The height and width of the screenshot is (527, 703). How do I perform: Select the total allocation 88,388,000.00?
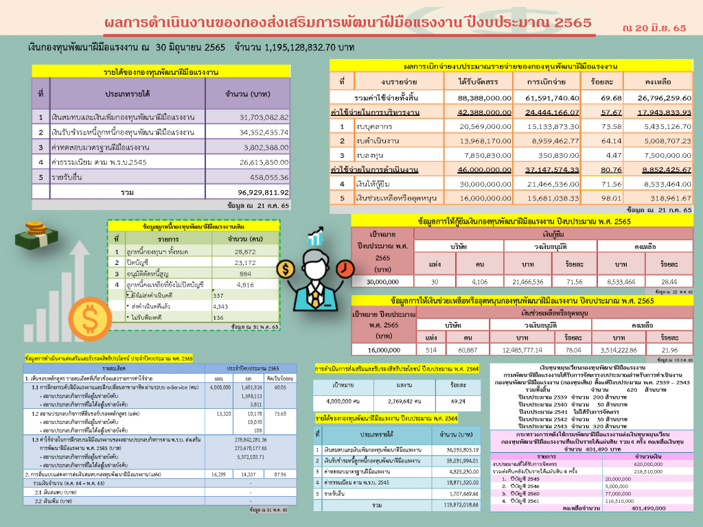point(485,98)
